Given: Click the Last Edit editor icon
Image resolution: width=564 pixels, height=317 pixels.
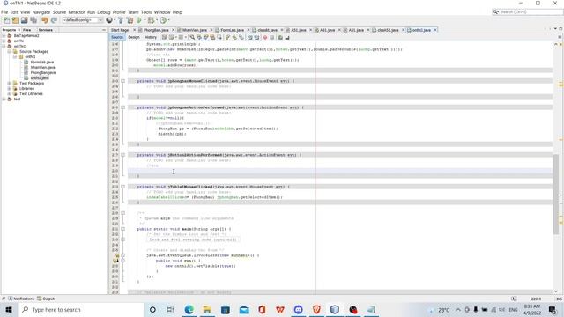Looking at the screenshot, I should point(164,37).
